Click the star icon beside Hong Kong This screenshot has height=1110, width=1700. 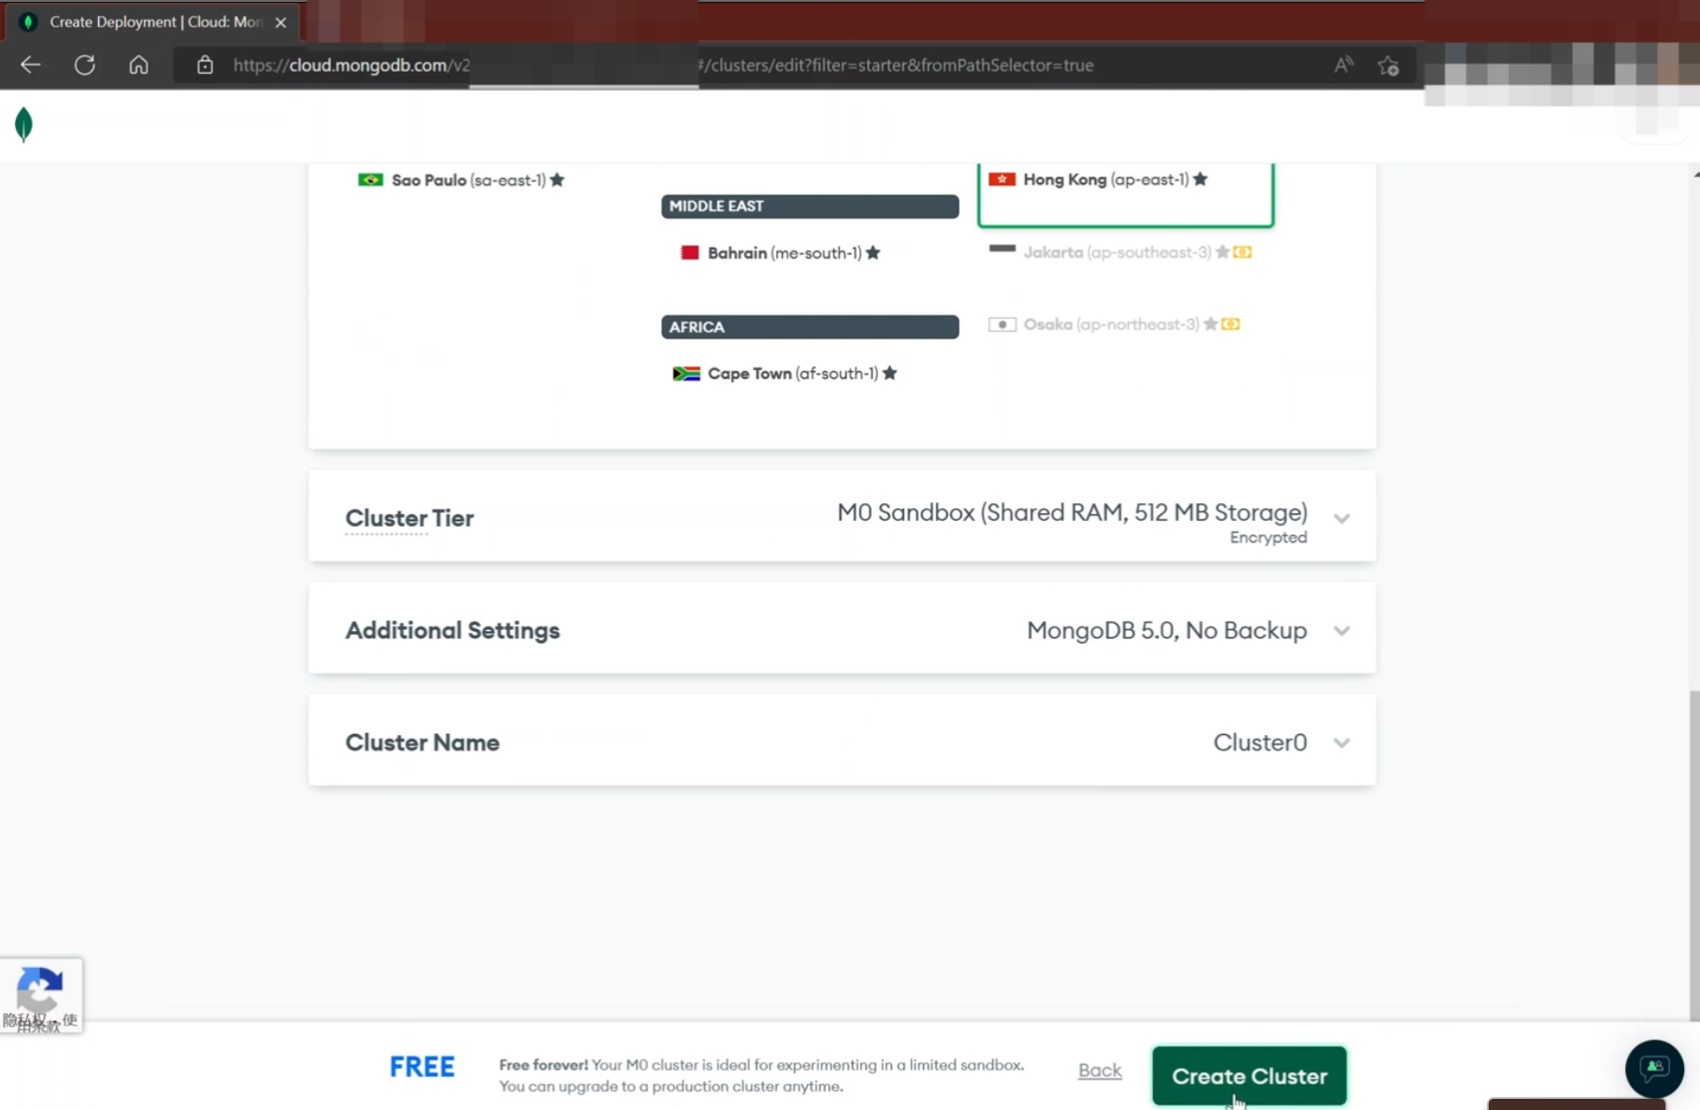click(x=1201, y=179)
